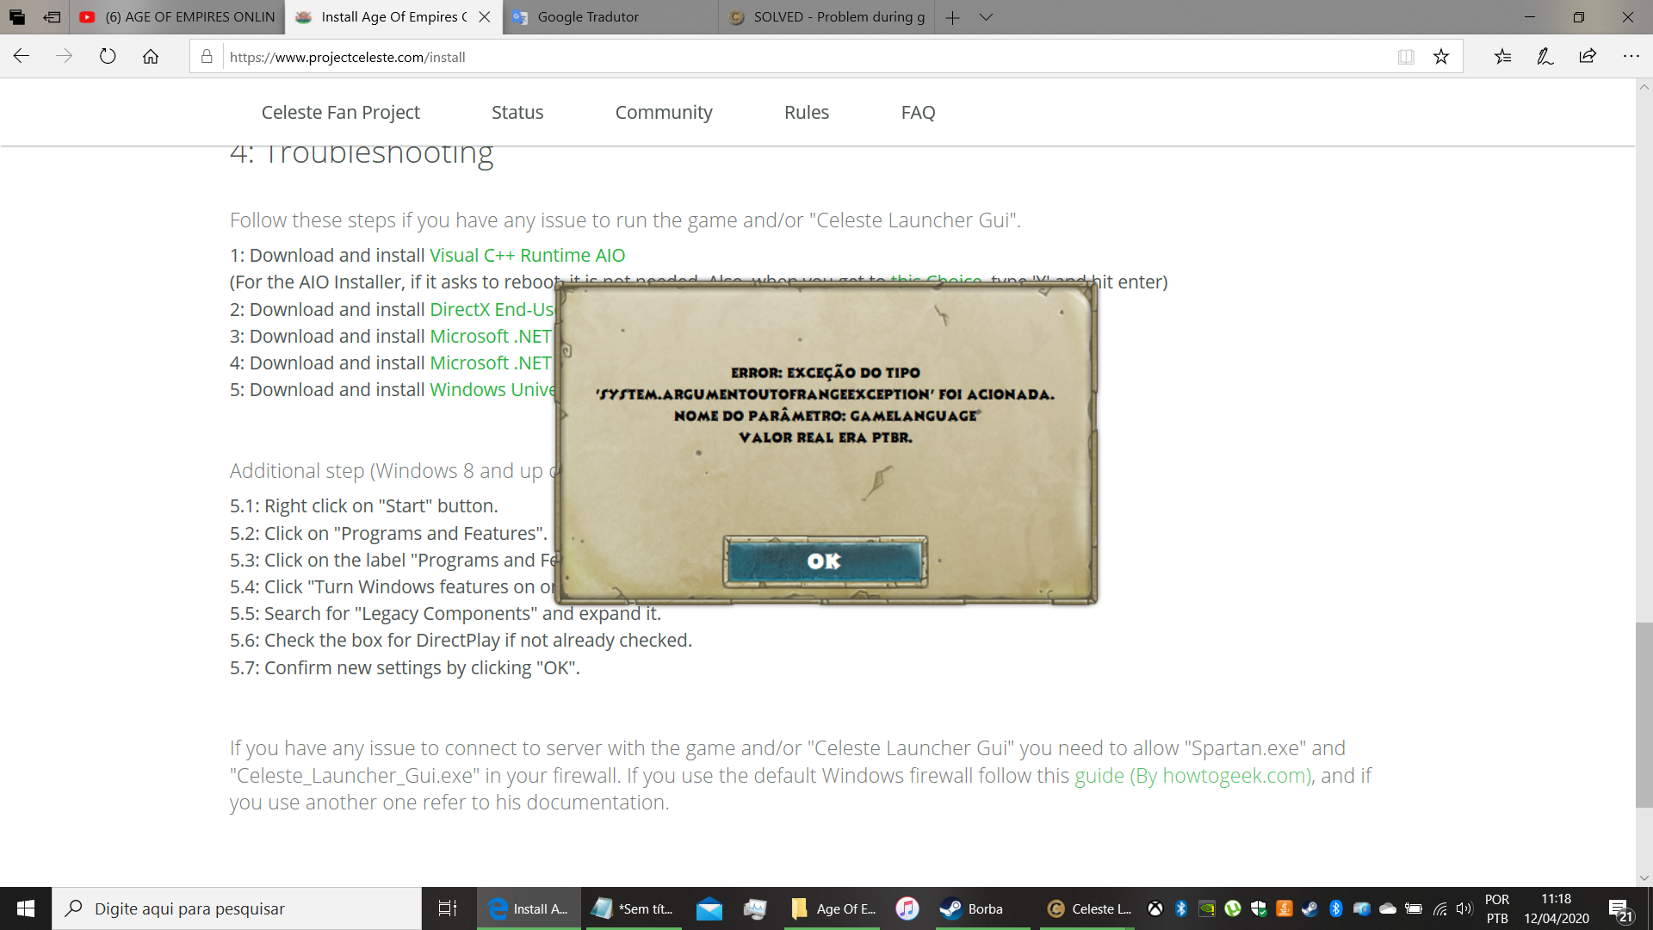Click the new tab plus button
The width and height of the screenshot is (1653, 930).
[x=952, y=17]
